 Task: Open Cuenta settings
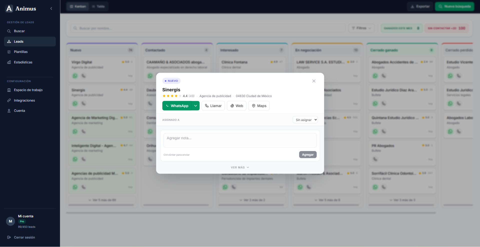(30, 111)
